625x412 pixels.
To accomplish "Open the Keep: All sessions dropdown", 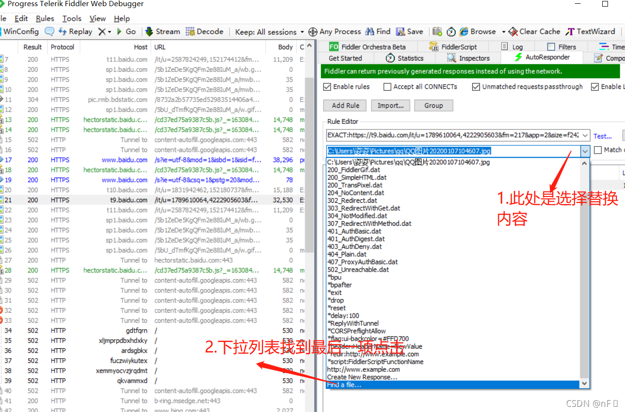I will [269, 32].
